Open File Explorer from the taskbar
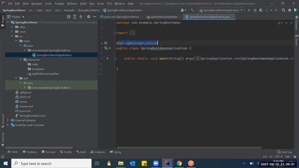The width and height of the screenshot is (299, 168). 121,163
